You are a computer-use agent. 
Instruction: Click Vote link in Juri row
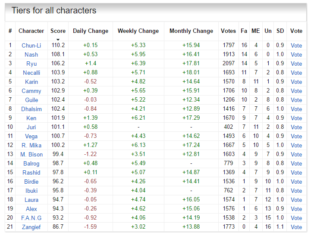click(x=296, y=127)
